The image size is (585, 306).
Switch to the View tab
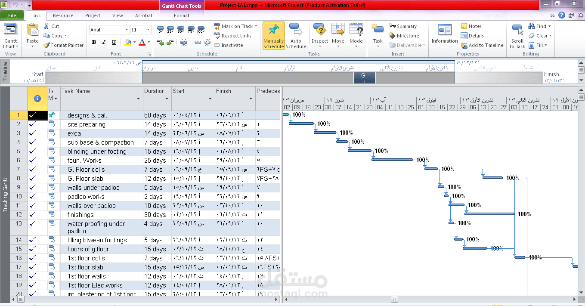tap(118, 15)
